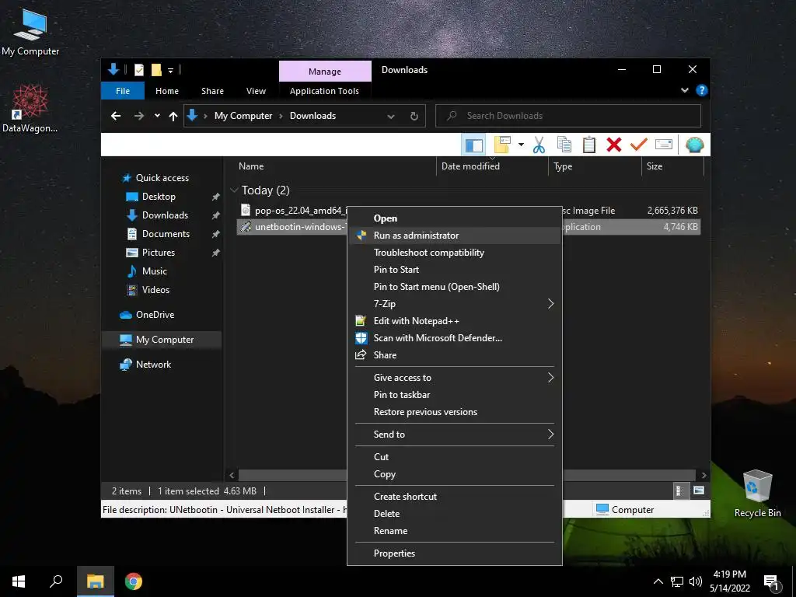This screenshot has height=597, width=796.
Task: Open the address bar history dropdown
Action: pos(390,117)
